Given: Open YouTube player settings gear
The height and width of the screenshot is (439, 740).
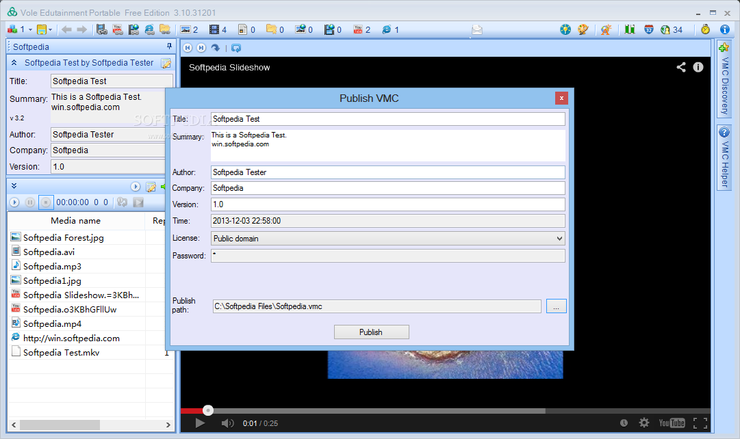Looking at the screenshot, I should tap(643, 423).
